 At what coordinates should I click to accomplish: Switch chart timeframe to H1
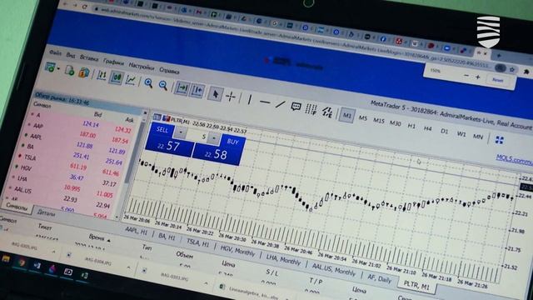pyautogui.click(x=411, y=126)
